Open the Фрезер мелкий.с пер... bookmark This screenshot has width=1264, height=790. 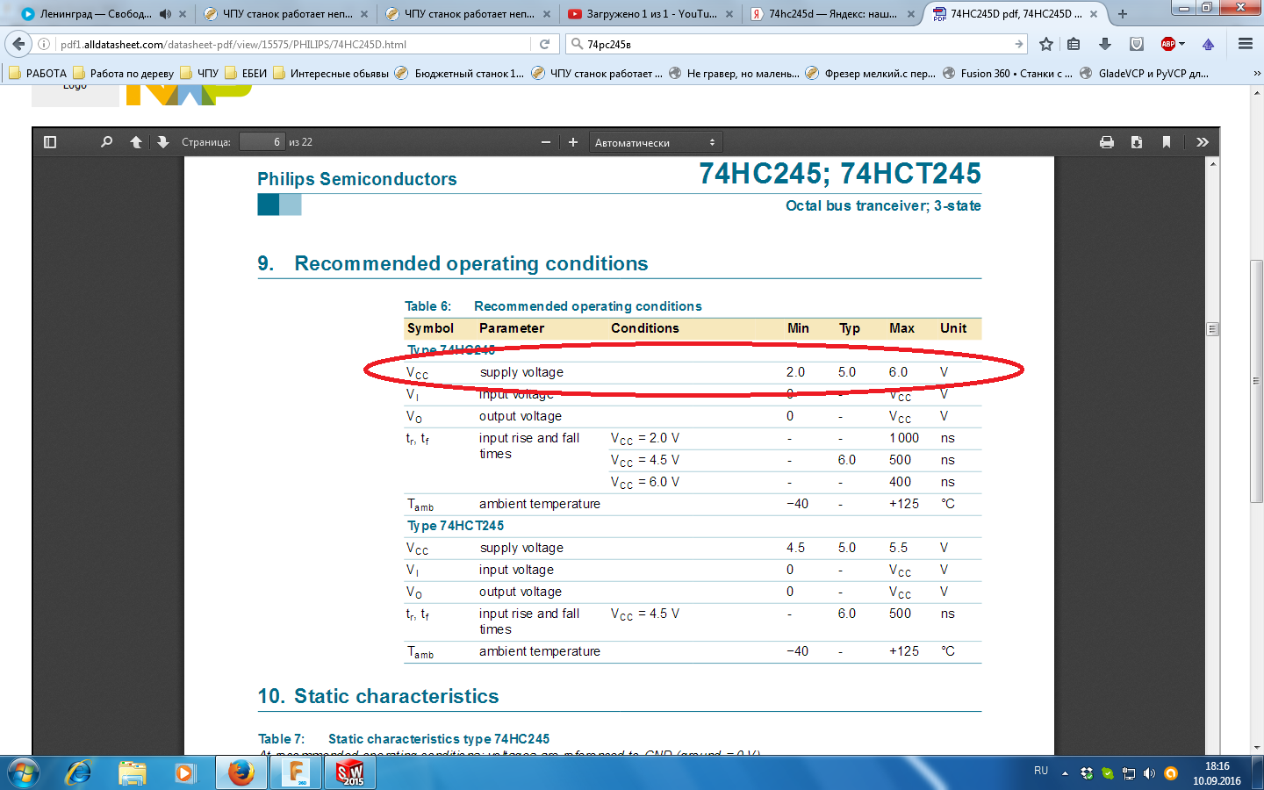click(x=871, y=74)
